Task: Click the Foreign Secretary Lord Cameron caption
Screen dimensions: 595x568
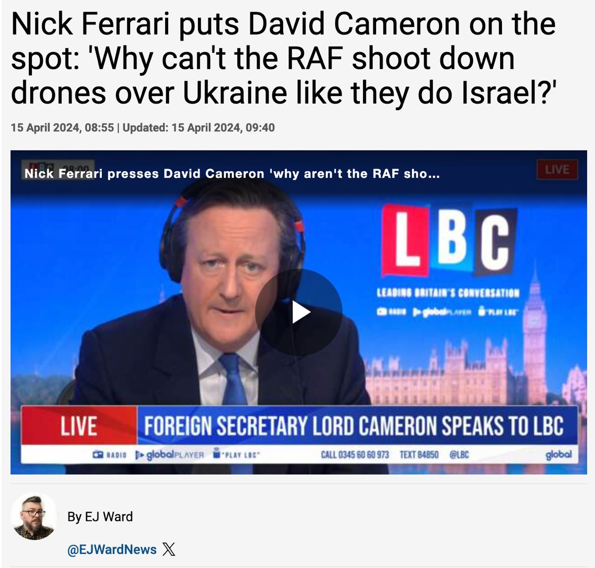Action: coord(353,426)
